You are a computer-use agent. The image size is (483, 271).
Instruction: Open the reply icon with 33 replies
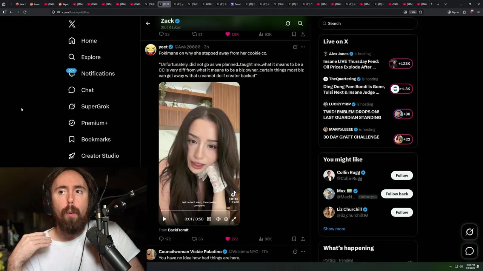coord(164,34)
